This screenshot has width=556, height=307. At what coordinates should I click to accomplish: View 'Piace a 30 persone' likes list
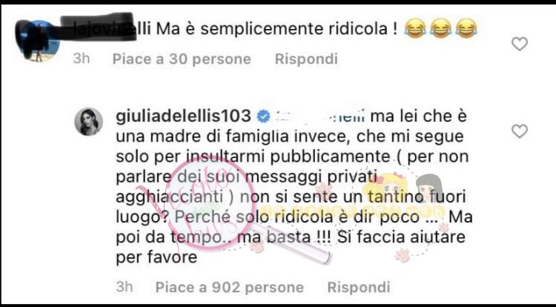(182, 59)
